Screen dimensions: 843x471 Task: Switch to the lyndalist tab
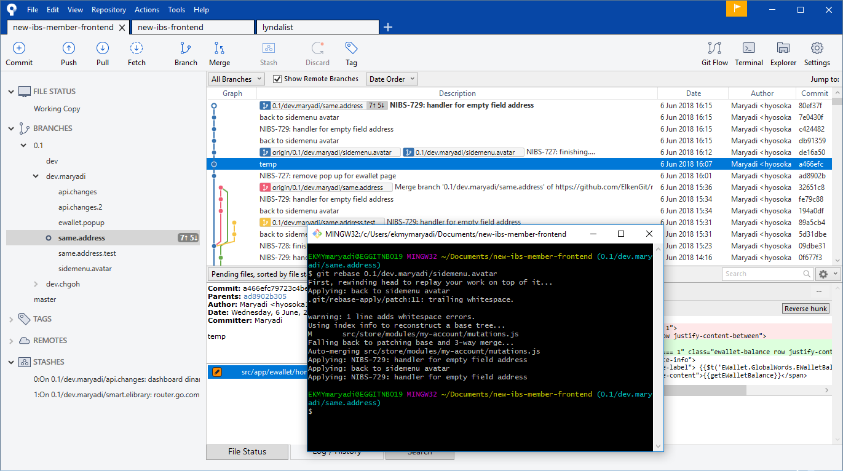(x=317, y=27)
